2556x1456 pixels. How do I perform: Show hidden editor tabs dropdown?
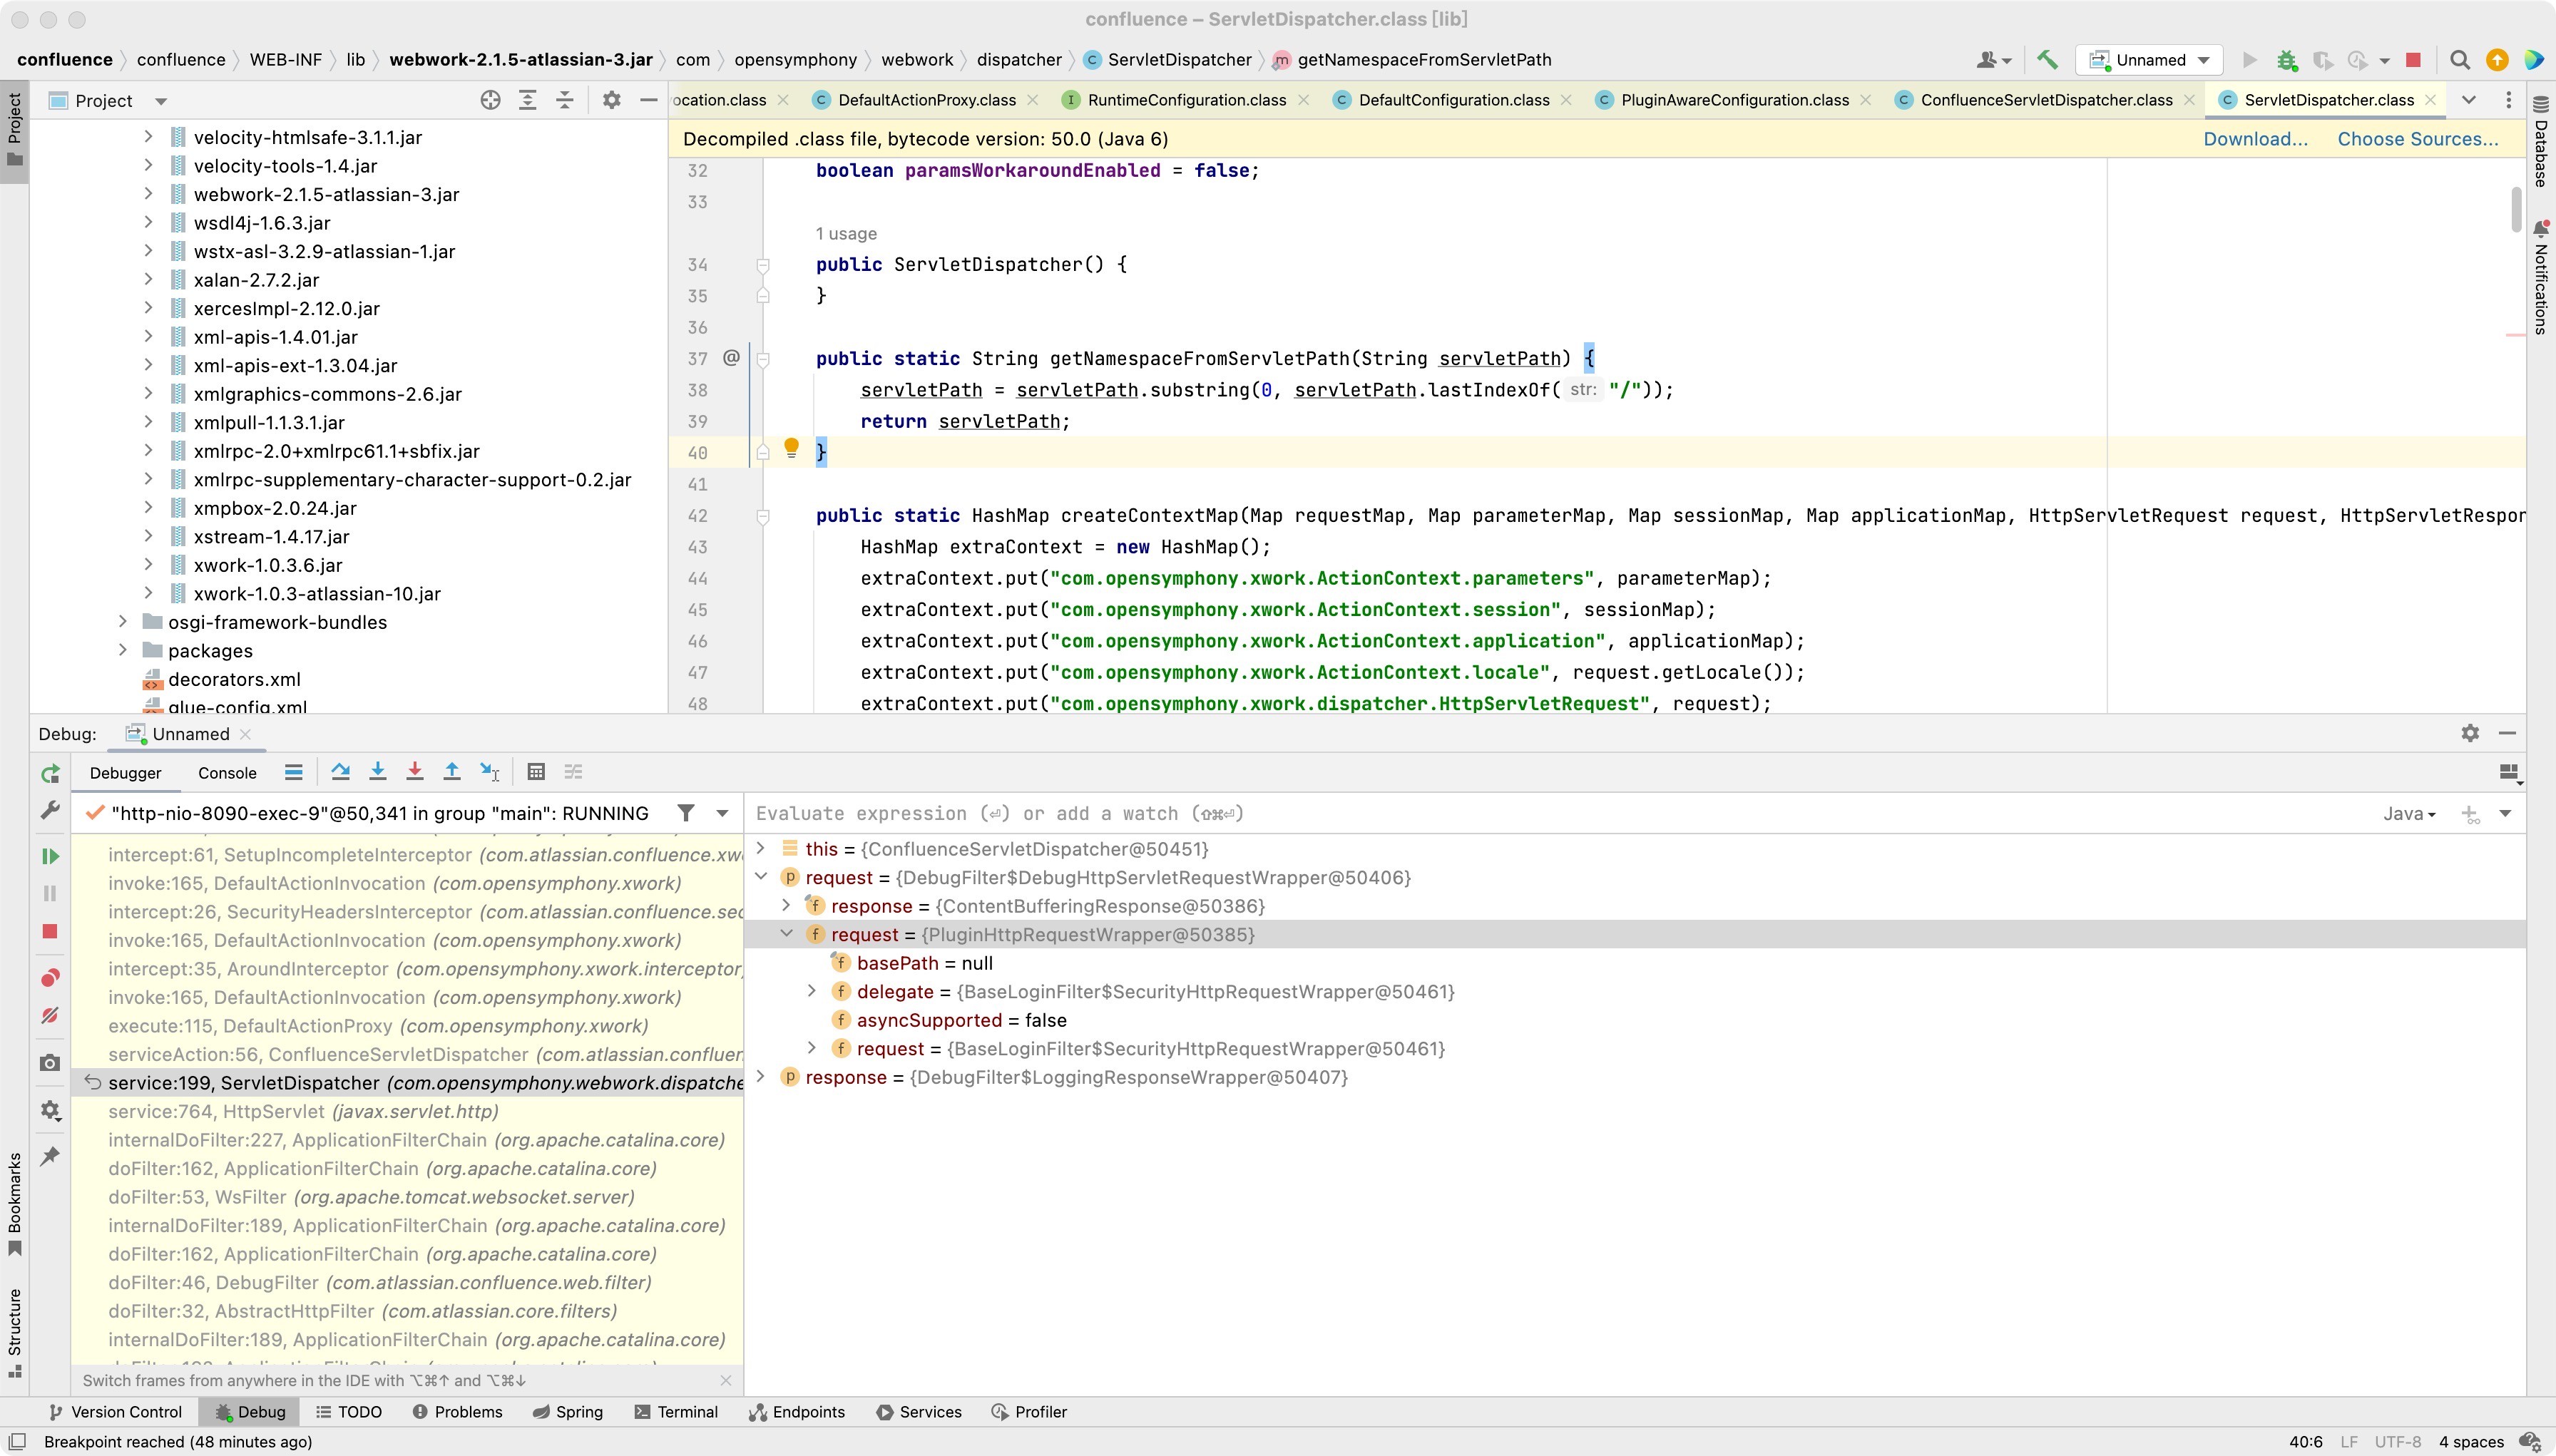2468,100
